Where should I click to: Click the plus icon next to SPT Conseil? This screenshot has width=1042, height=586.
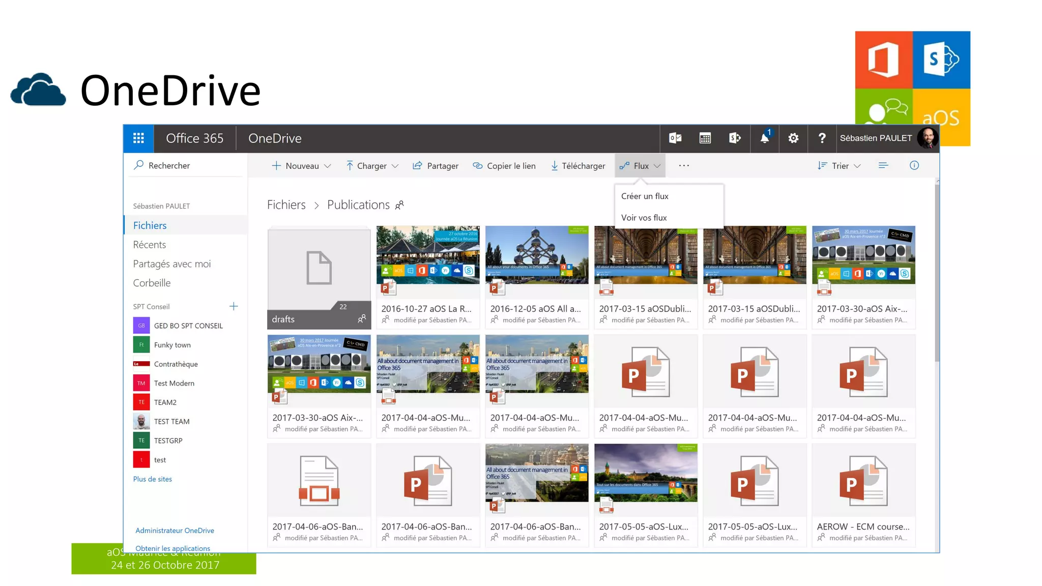pos(234,306)
